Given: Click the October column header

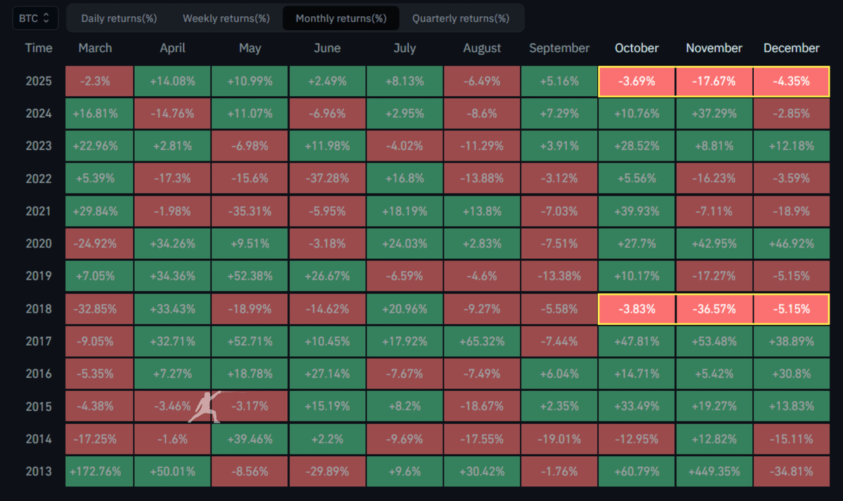Looking at the screenshot, I should pos(636,48).
